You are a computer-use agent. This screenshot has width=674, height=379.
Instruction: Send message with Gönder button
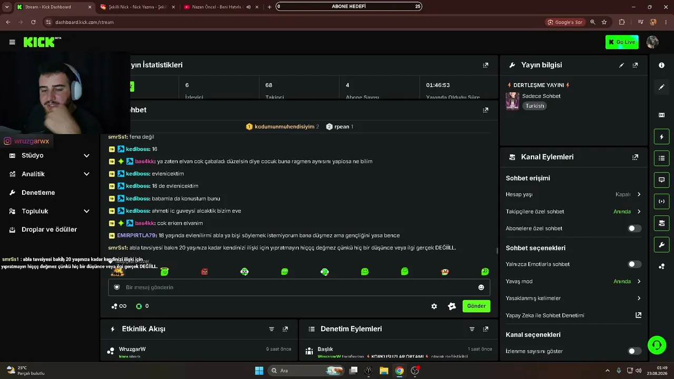477,306
